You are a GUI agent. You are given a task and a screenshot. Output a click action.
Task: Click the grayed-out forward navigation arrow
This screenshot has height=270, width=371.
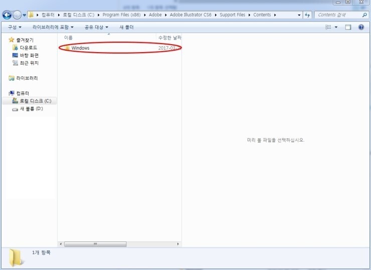click(17, 15)
